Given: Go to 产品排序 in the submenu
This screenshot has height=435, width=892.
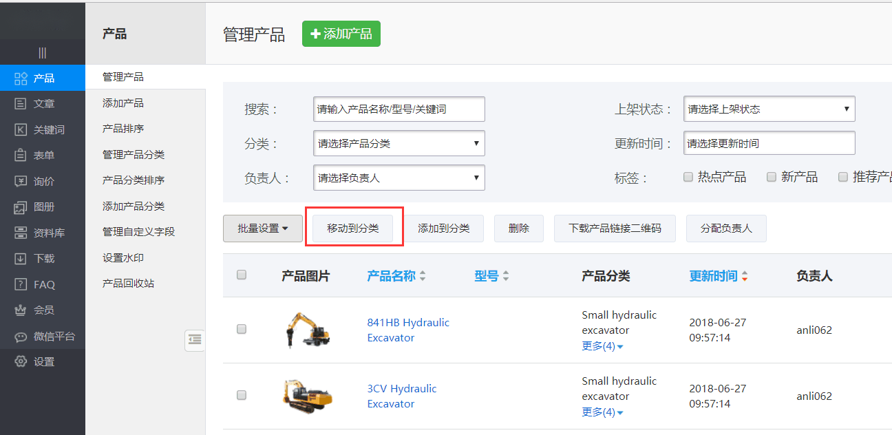Looking at the screenshot, I should pyautogui.click(x=123, y=129).
